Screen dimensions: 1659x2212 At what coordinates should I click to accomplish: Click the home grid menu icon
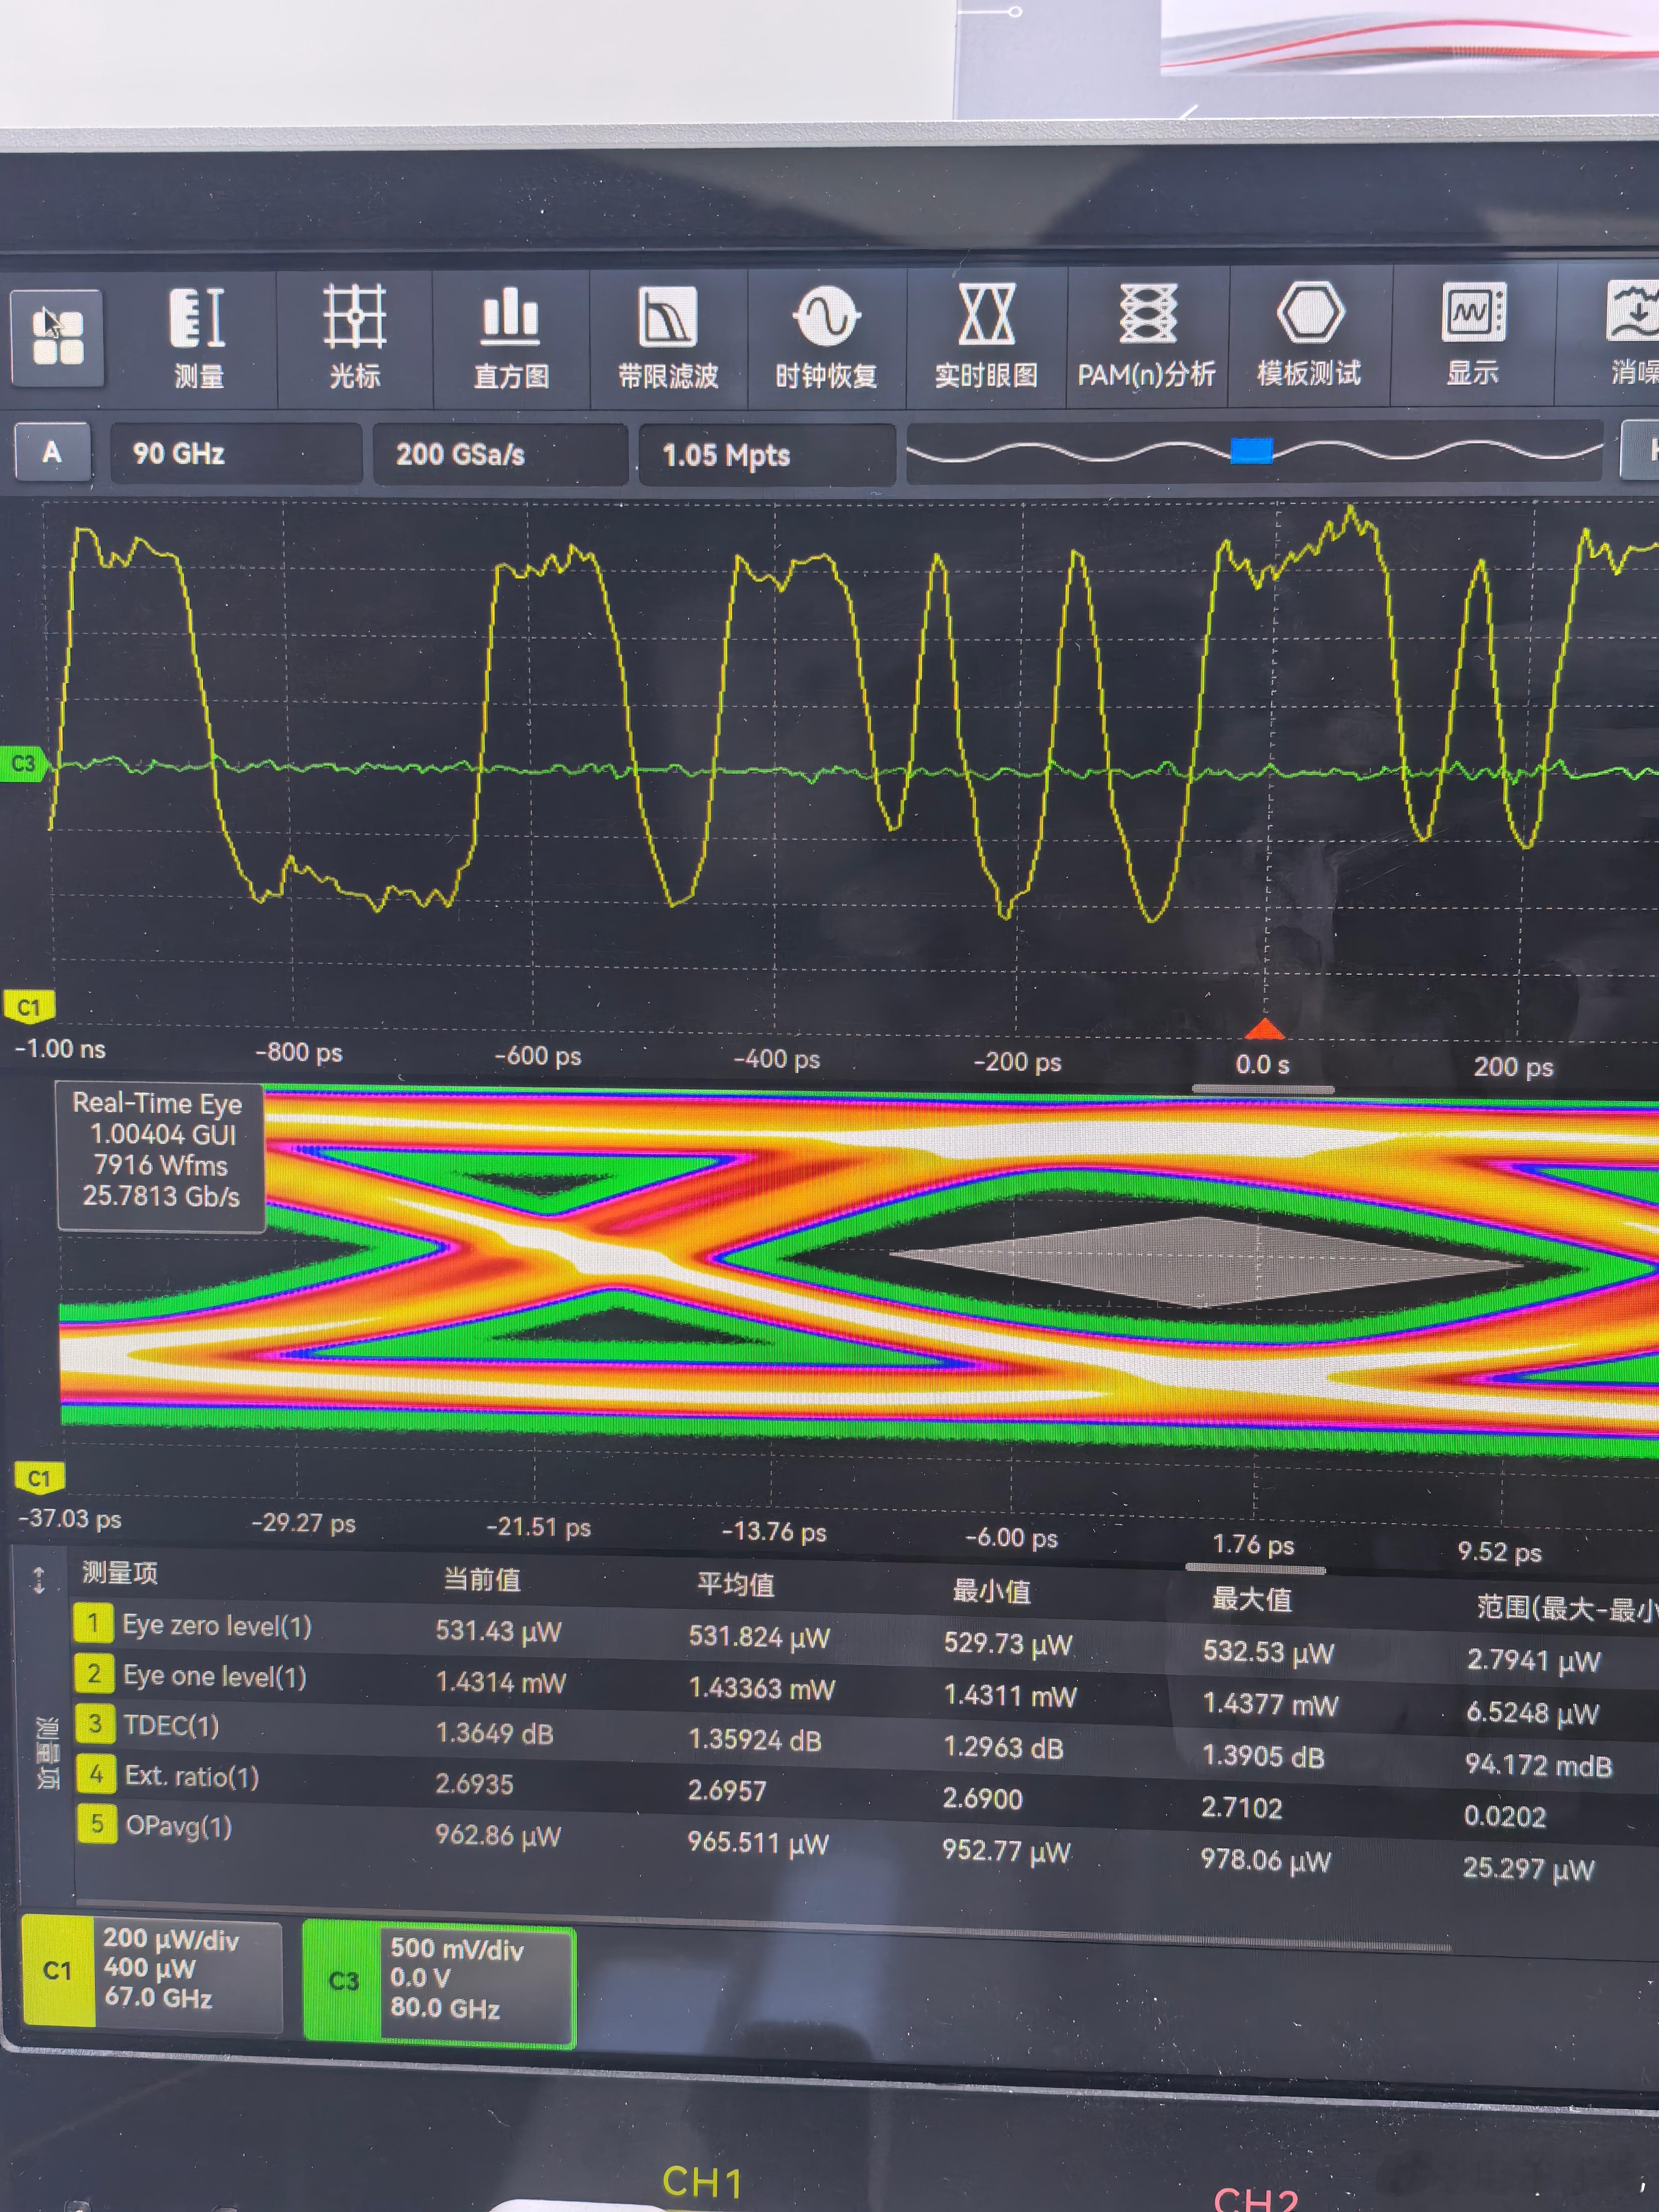(x=57, y=338)
